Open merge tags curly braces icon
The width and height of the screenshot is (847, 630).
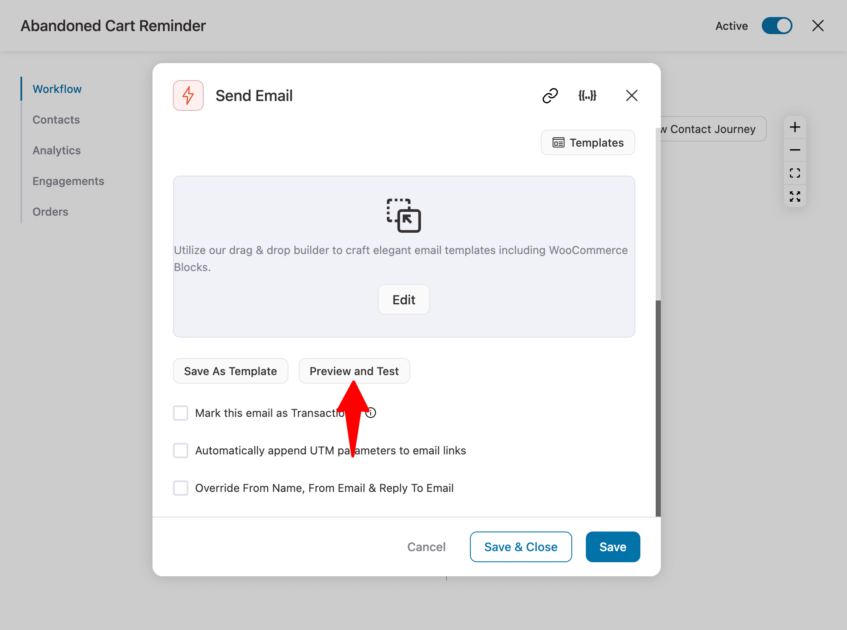(x=587, y=95)
